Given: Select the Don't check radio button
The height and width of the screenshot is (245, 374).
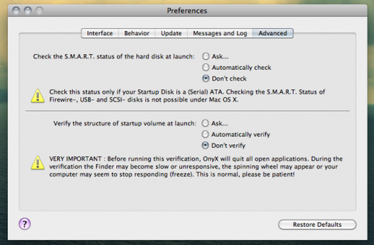Looking at the screenshot, I should 206,78.
